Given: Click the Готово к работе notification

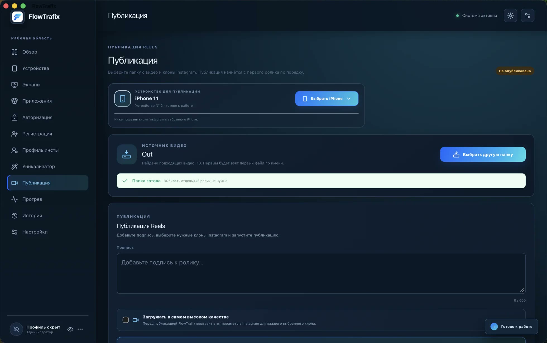Looking at the screenshot, I should (x=511, y=327).
